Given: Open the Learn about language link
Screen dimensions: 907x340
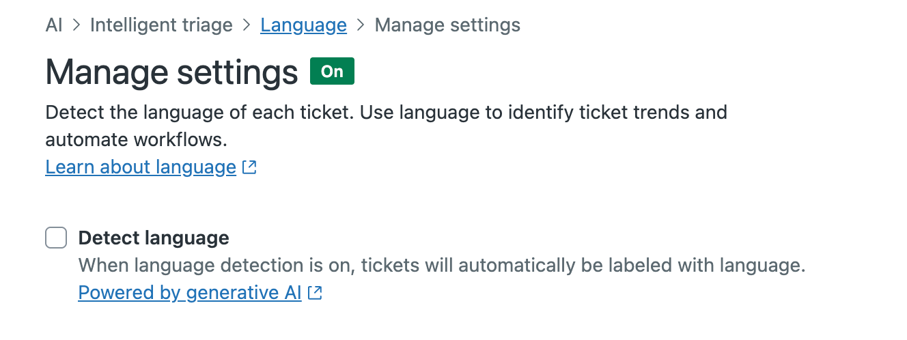Looking at the screenshot, I should pos(141,167).
